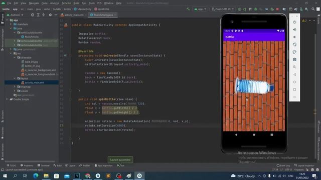Screen dimensions: 321x180
Task: Click MainActivity breadcrumb in navigation bar
Action: tap(82, 9)
